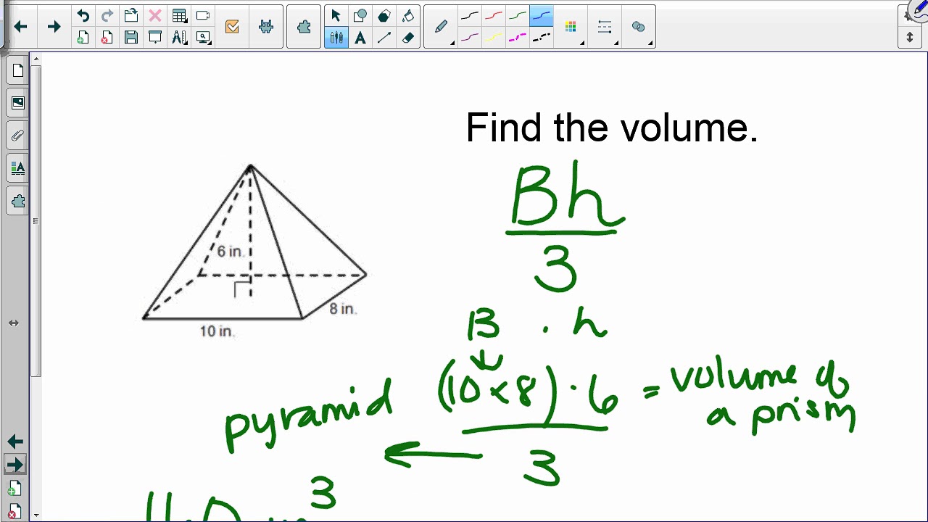Choose the black dashed pen style
Screen dimensions: 928x522
[x=542, y=38]
